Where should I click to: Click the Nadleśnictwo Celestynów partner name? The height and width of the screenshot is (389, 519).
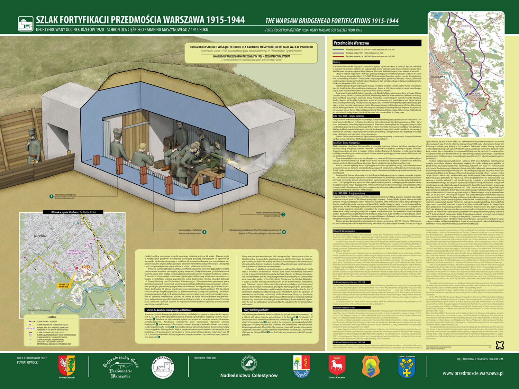249,376
